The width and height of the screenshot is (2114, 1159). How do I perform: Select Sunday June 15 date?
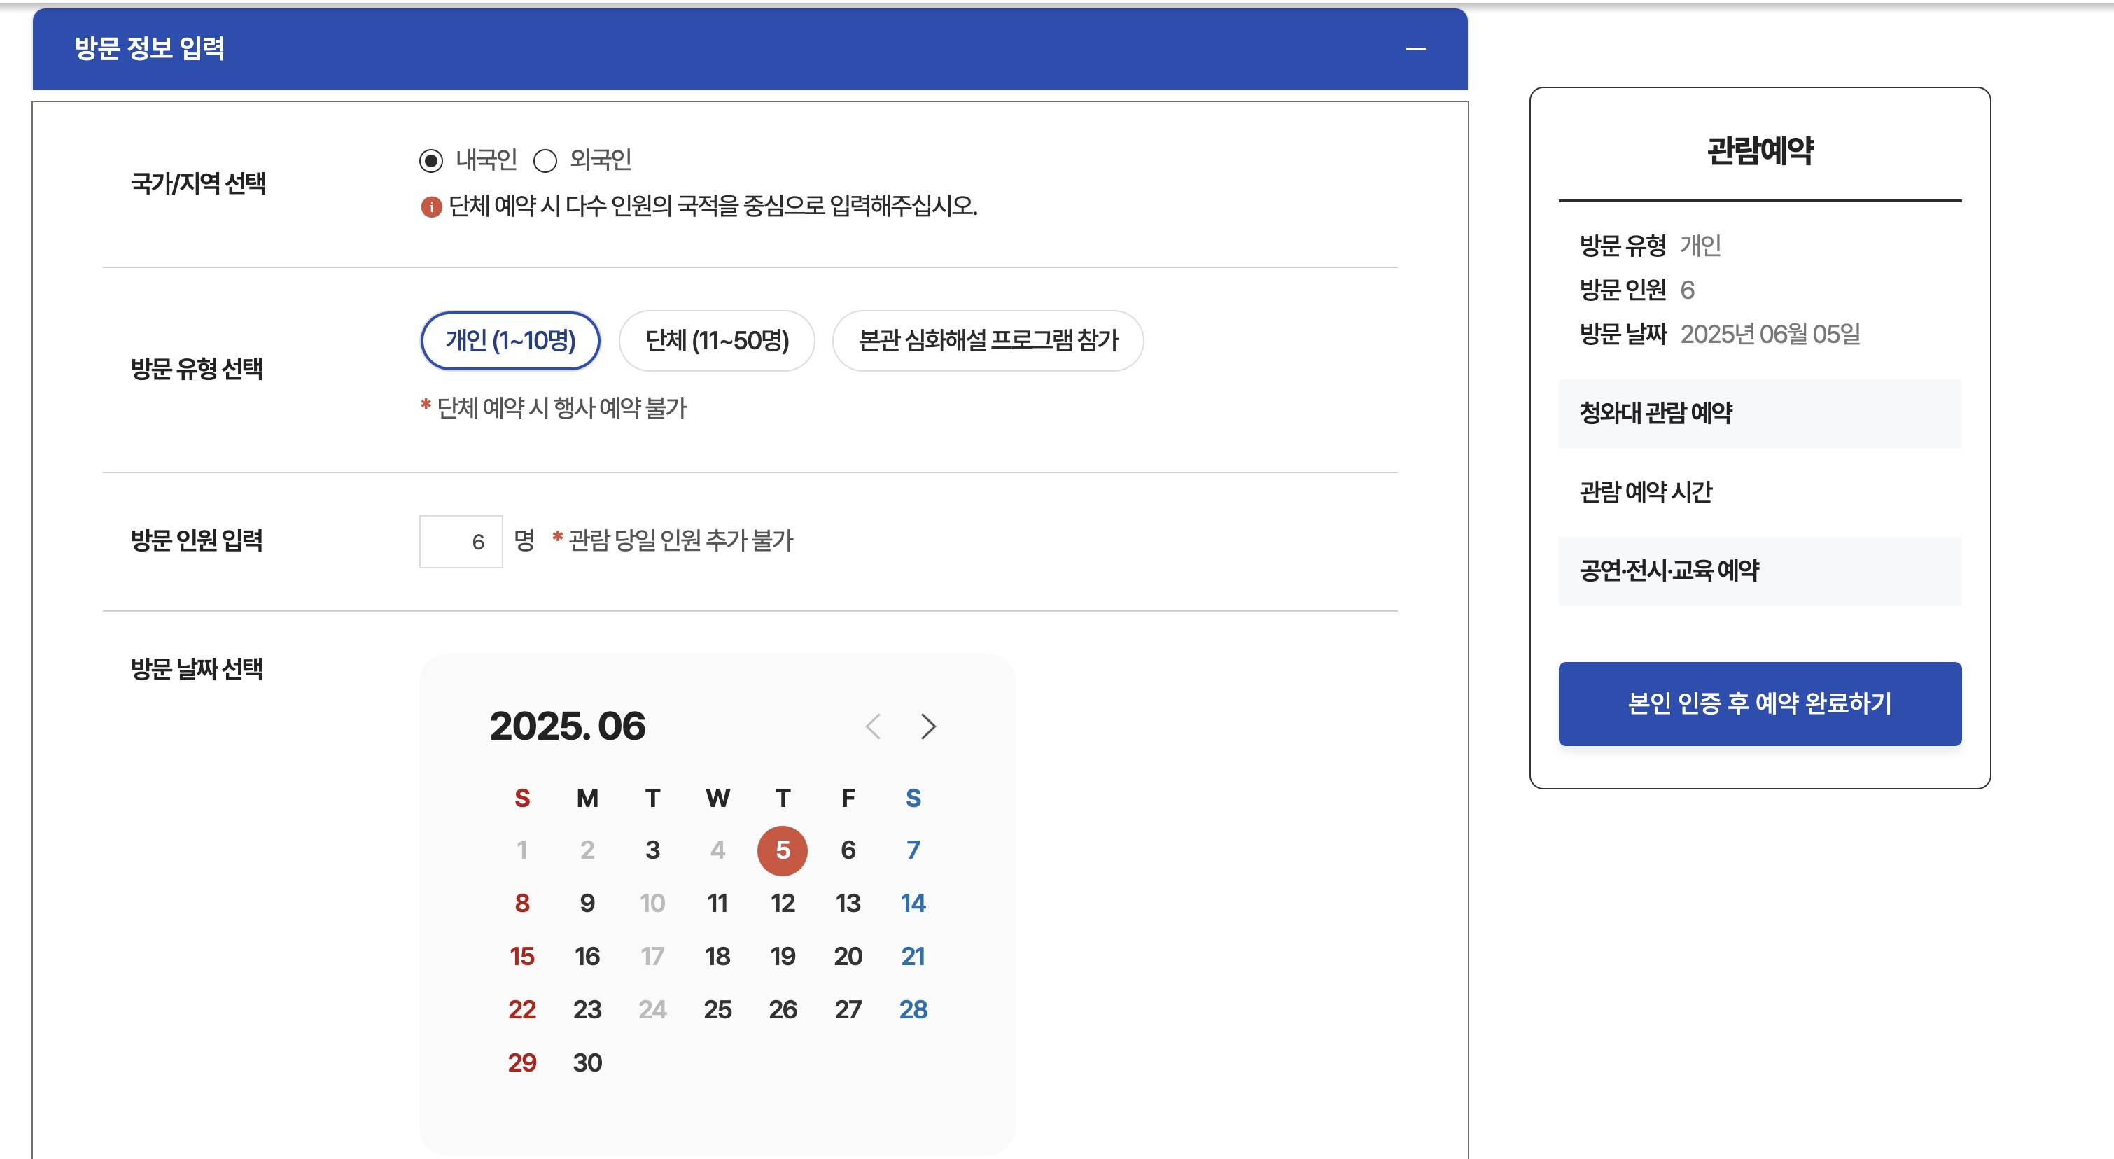[x=522, y=957]
